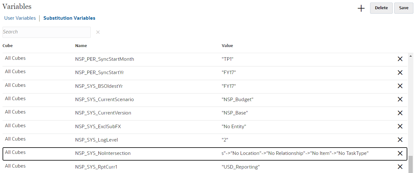Delete NSP_PER_SyncStartMonth row using its X icon

[400, 59]
